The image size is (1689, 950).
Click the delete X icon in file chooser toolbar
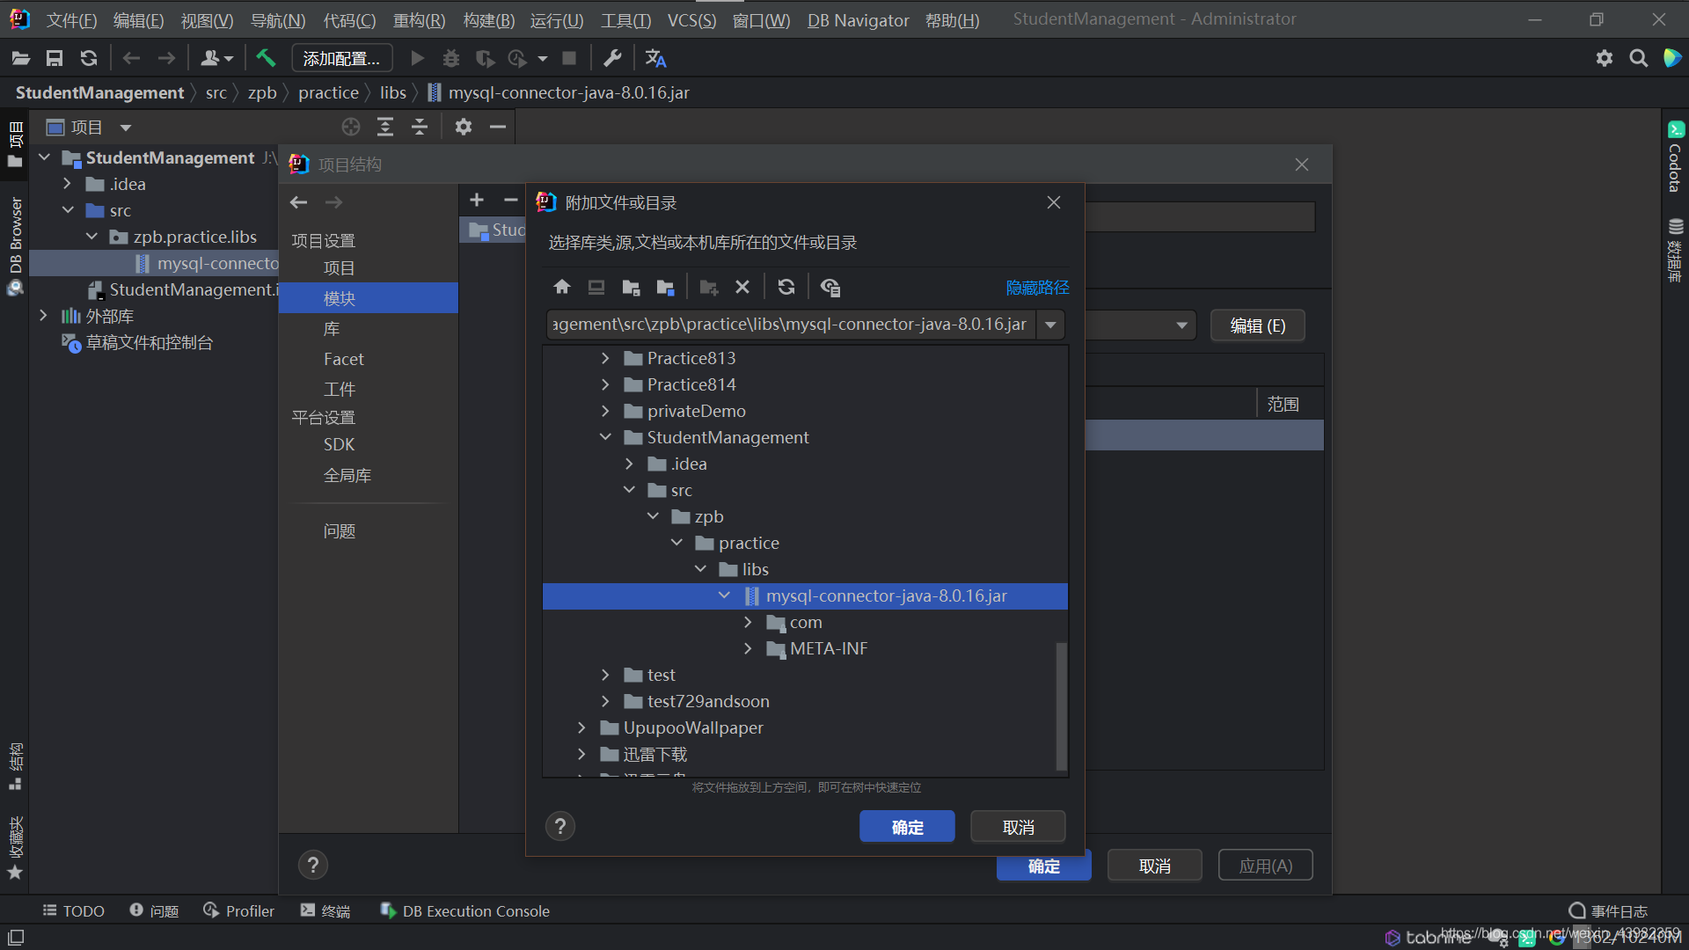click(742, 287)
